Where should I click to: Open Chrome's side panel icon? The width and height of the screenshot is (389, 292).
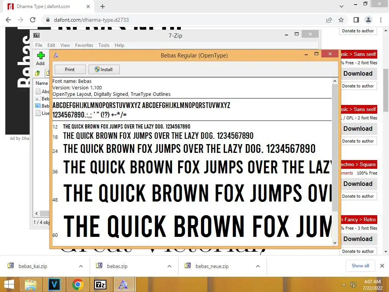(356, 20)
